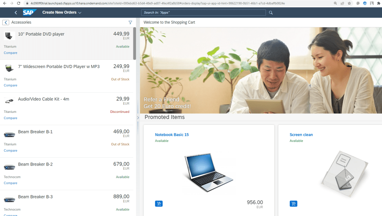This screenshot has width=382, height=216.
Task: Collapse the product list using splitter arrow
Action: [138, 118]
